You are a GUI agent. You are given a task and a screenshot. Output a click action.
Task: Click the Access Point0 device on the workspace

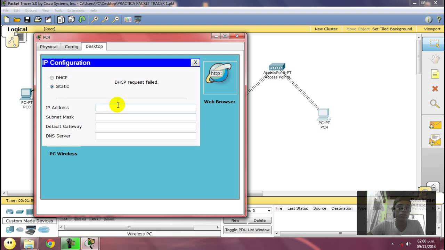[277, 67]
